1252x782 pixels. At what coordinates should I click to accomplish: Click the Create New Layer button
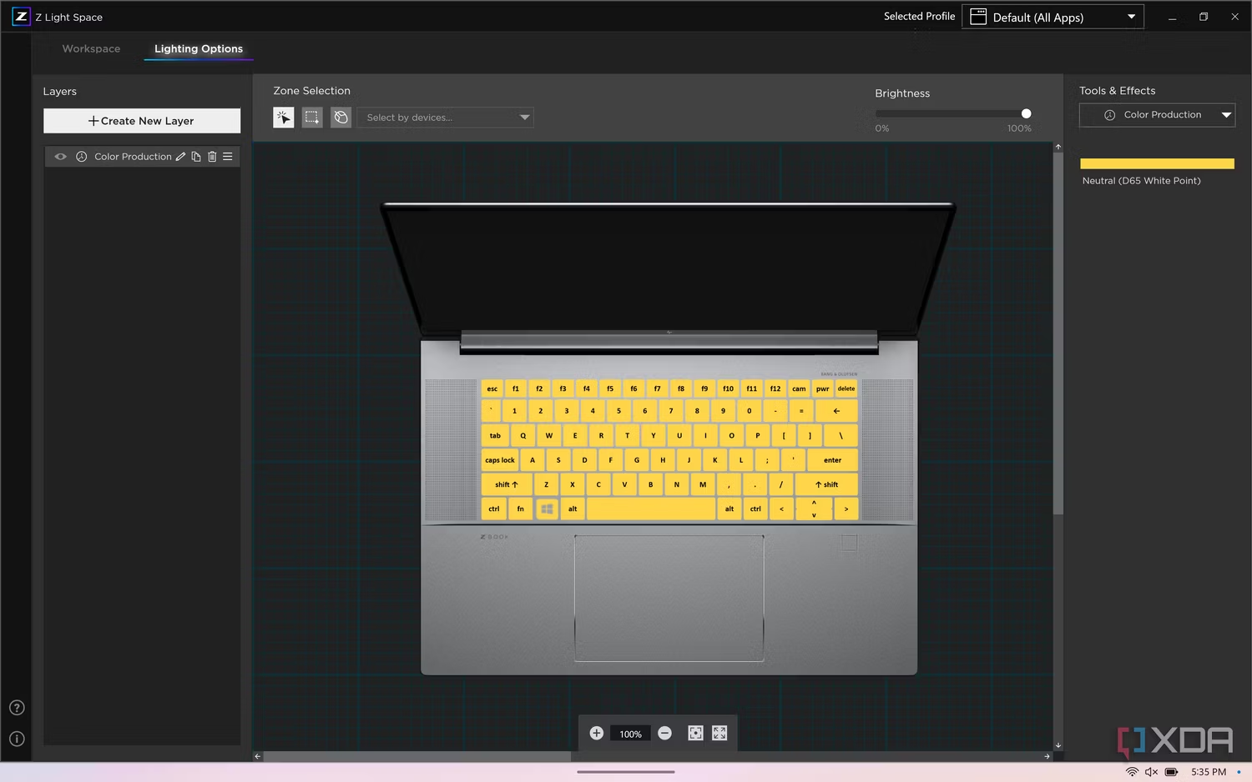click(142, 121)
